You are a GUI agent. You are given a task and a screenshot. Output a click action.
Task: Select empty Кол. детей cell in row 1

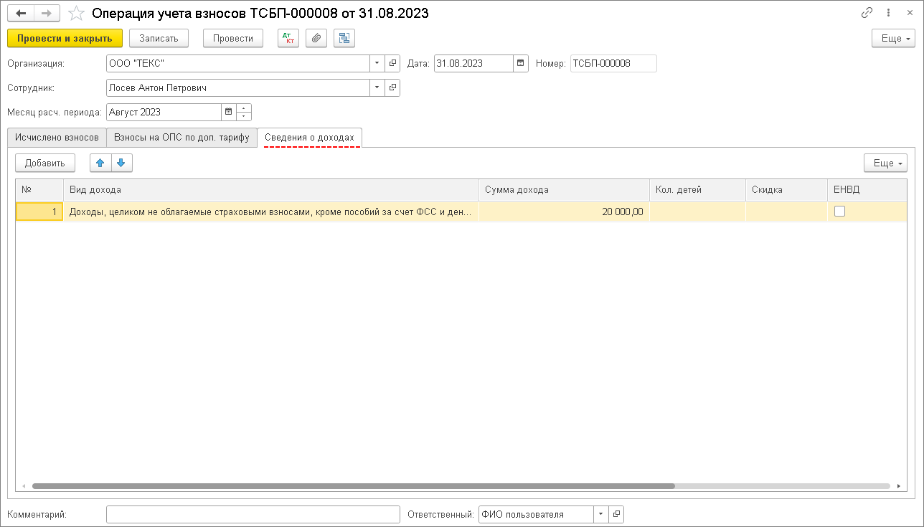tap(698, 212)
